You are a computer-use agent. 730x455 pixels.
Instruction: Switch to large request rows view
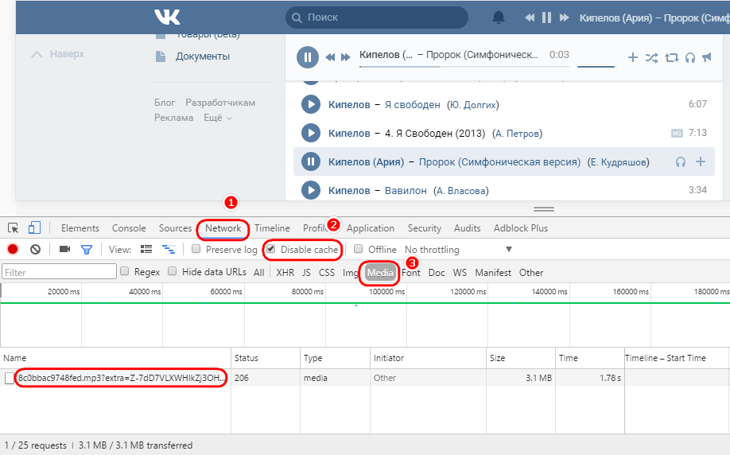click(x=146, y=249)
